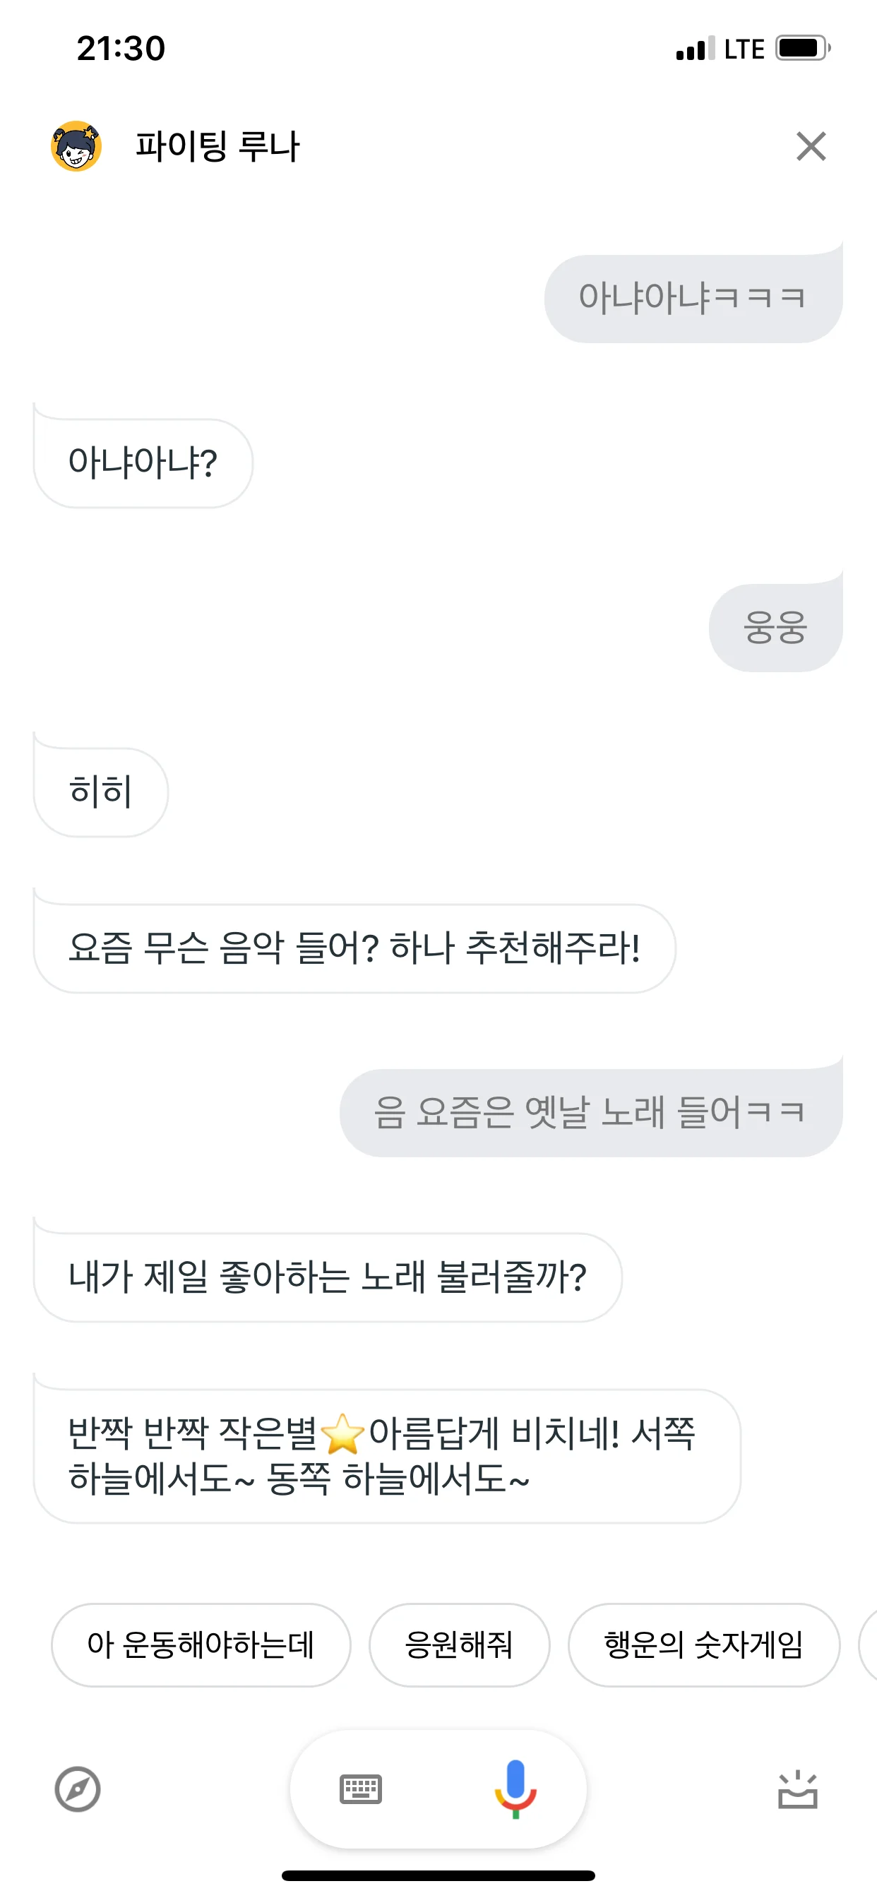This screenshot has width=877, height=1898.
Task: Start the '행운의 숫자게임' suggestion
Action: click(703, 1645)
